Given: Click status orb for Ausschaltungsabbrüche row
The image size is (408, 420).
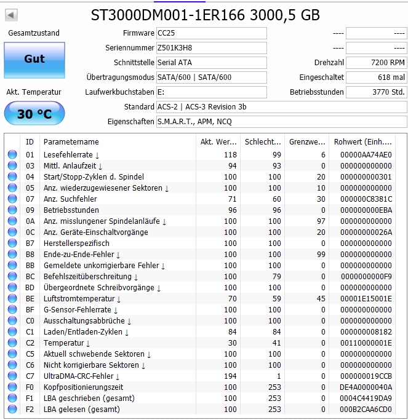Looking at the screenshot, I should tap(12, 320).
